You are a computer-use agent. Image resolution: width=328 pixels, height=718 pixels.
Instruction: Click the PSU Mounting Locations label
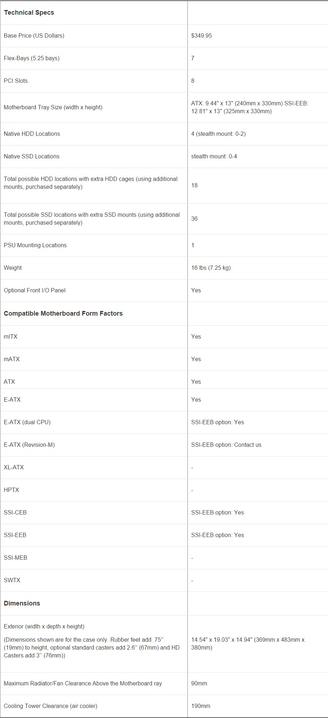point(35,245)
